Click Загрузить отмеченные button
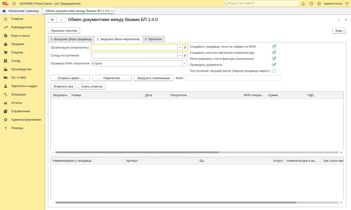Screen dimensions: 351x210 pos(153,78)
